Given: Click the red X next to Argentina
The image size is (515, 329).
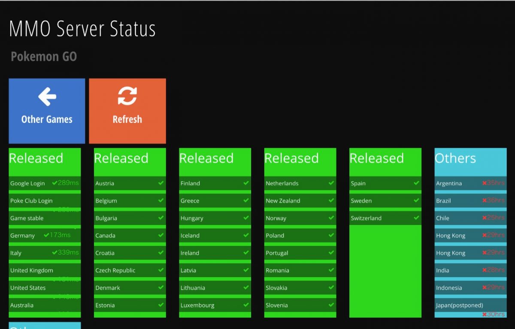Looking at the screenshot, I should click(484, 183).
